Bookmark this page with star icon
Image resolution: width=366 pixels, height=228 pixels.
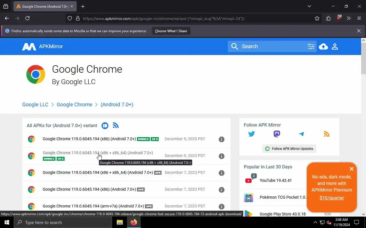coord(317,18)
